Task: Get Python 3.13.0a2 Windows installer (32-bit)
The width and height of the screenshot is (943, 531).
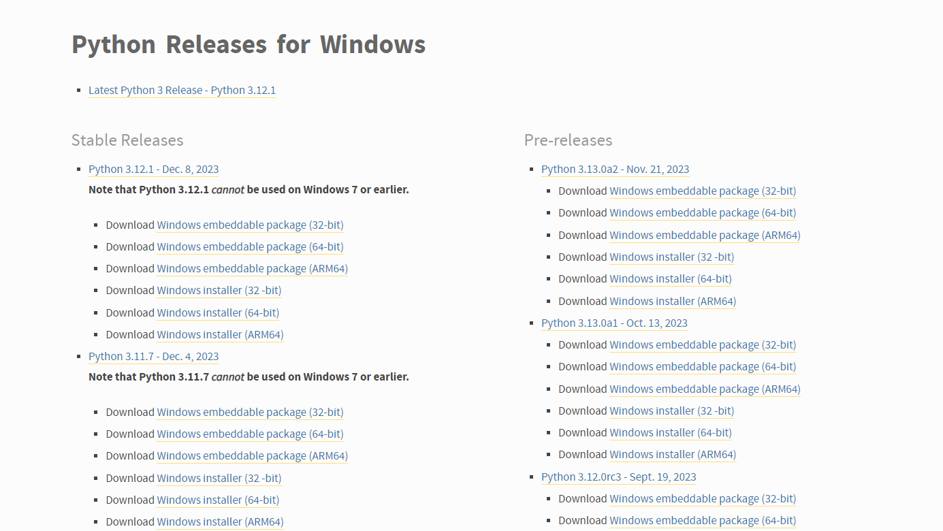Action: coord(671,257)
